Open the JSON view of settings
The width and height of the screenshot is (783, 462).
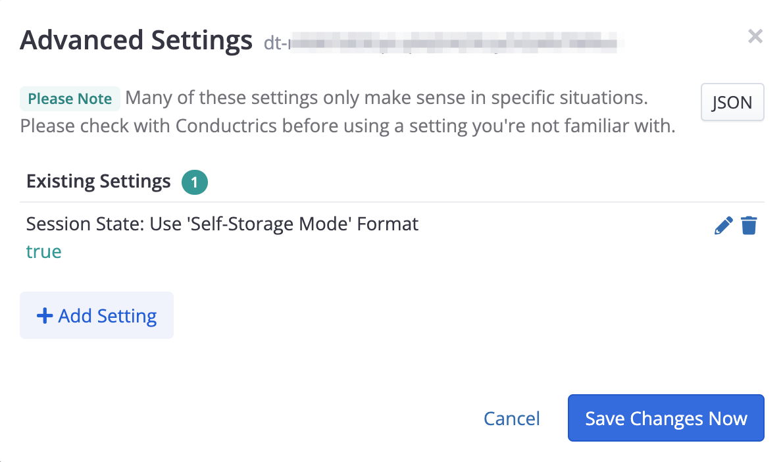click(732, 103)
